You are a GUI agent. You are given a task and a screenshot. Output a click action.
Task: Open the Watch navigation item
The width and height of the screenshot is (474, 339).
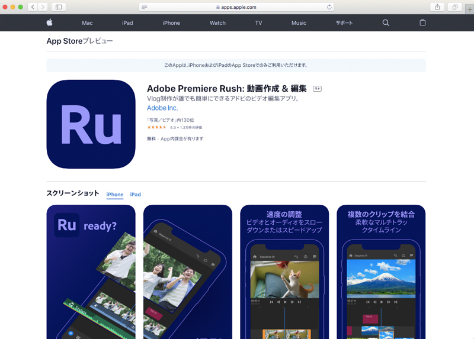pyautogui.click(x=217, y=23)
